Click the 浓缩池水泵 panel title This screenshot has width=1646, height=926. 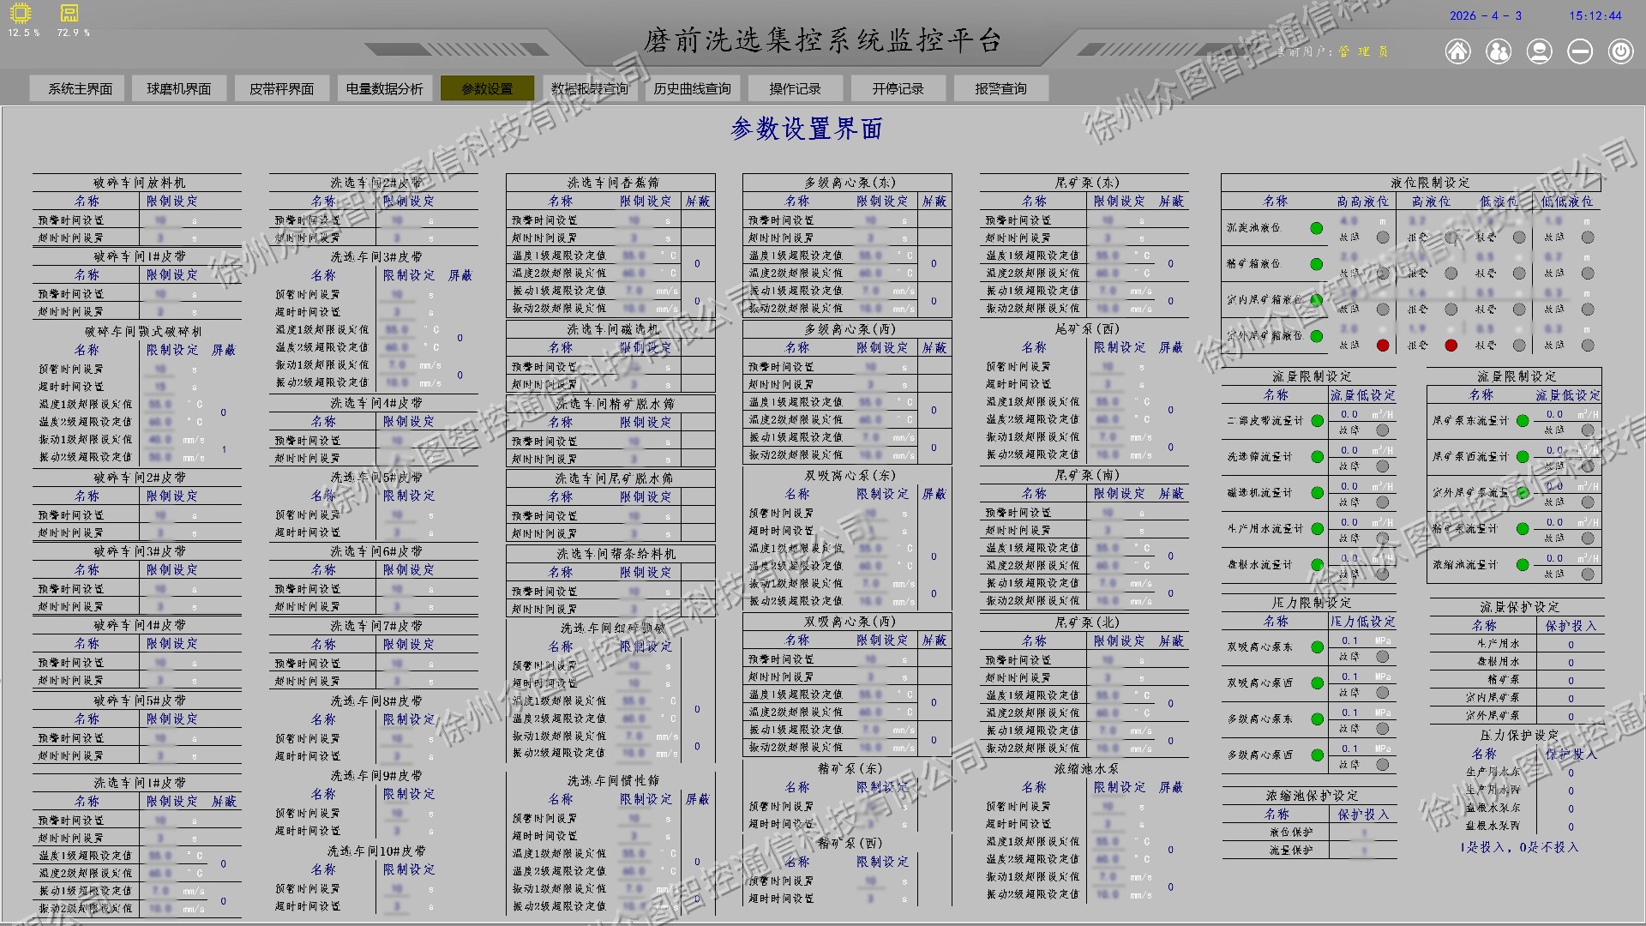coord(1086,769)
